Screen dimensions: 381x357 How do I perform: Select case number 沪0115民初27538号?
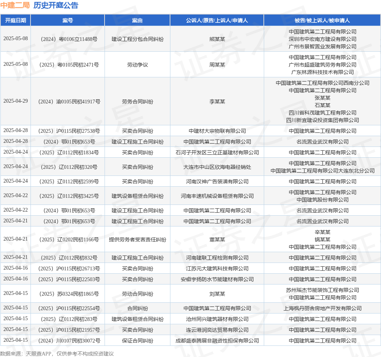pyautogui.click(x=69, y=131)
